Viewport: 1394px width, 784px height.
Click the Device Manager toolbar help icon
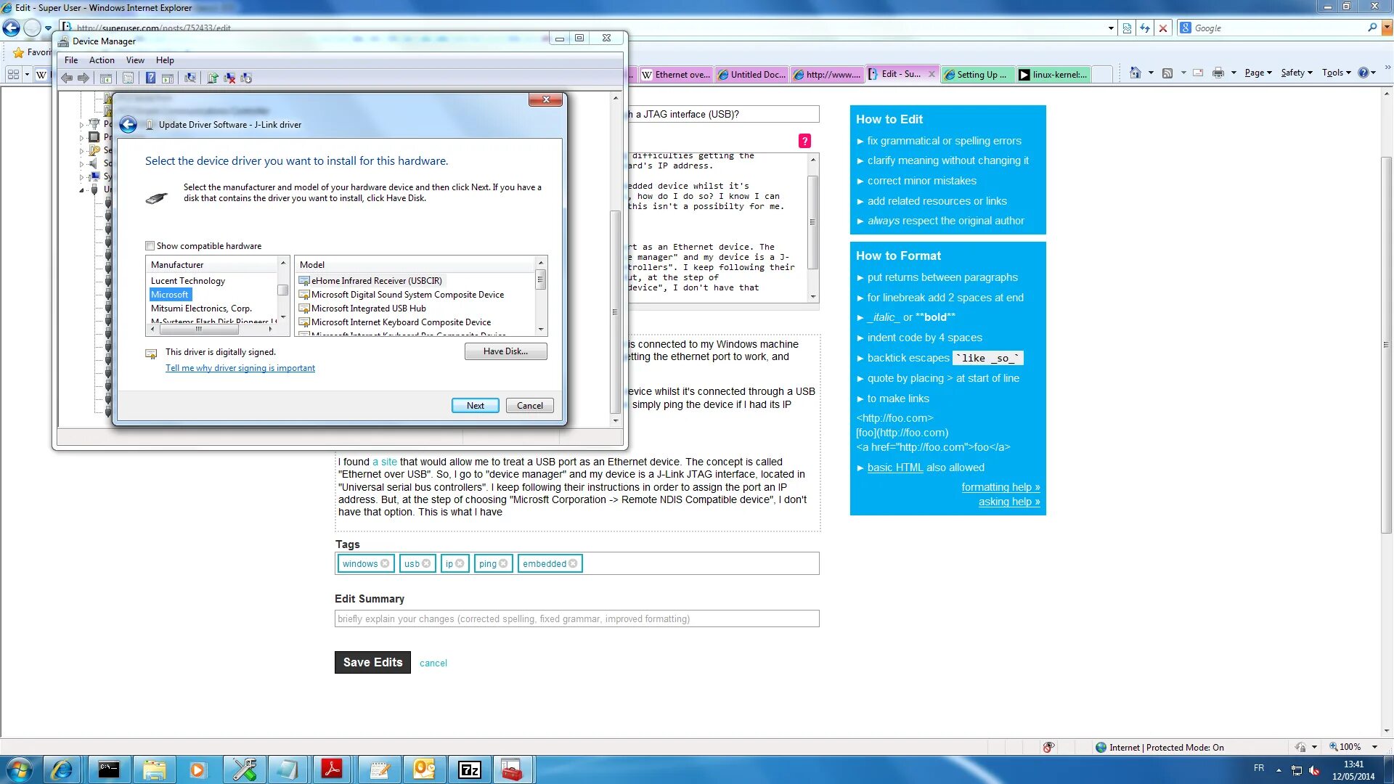pos(150,78)
